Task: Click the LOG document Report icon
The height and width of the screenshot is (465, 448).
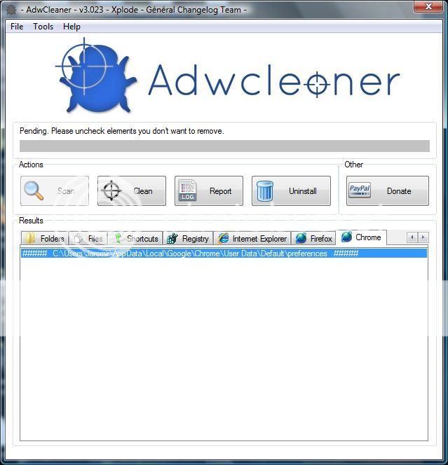Action: 188,190
